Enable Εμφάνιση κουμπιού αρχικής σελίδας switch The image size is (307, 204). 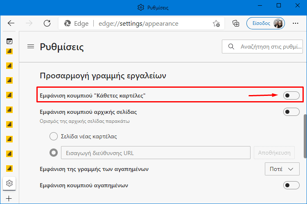tap(291, 112)
